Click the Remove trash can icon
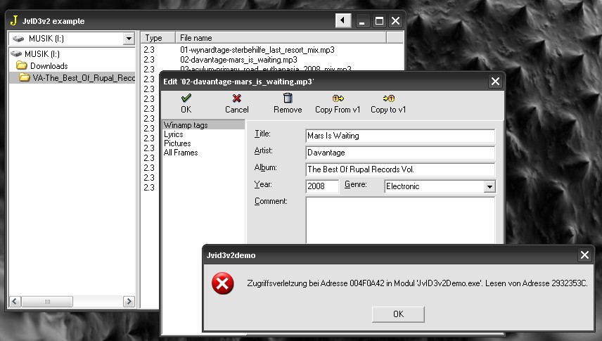The height and width of the screenshot is (341, 602). 288,99
